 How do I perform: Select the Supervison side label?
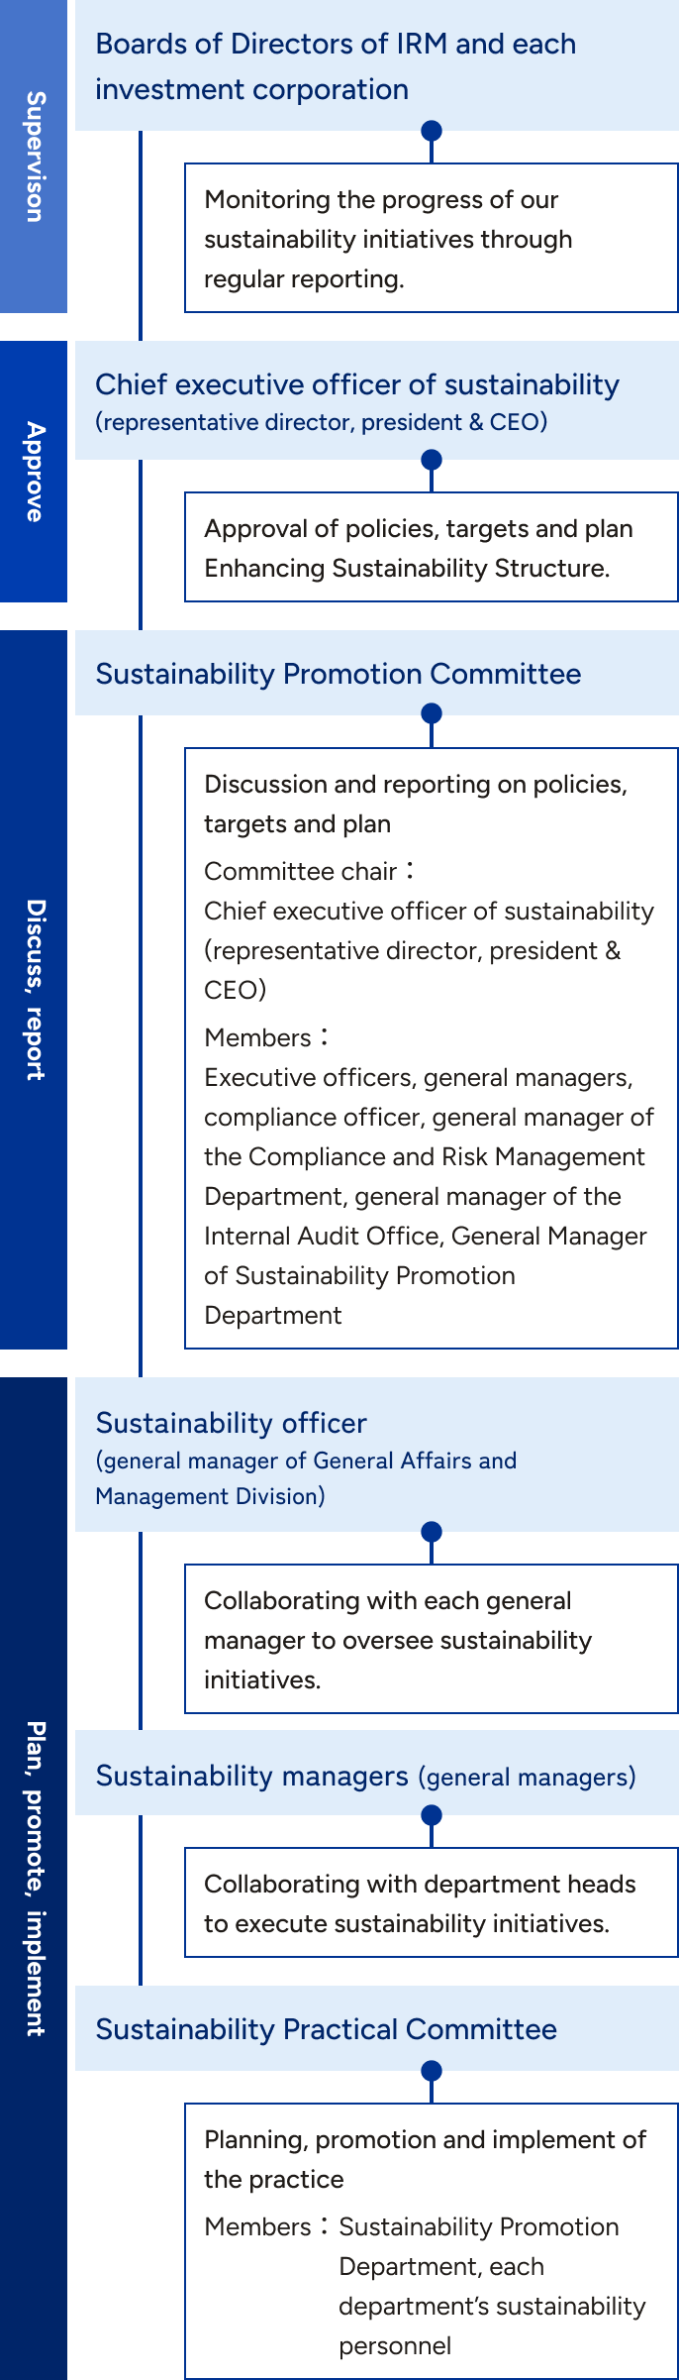pyautogui.click(x=34, y=157)
